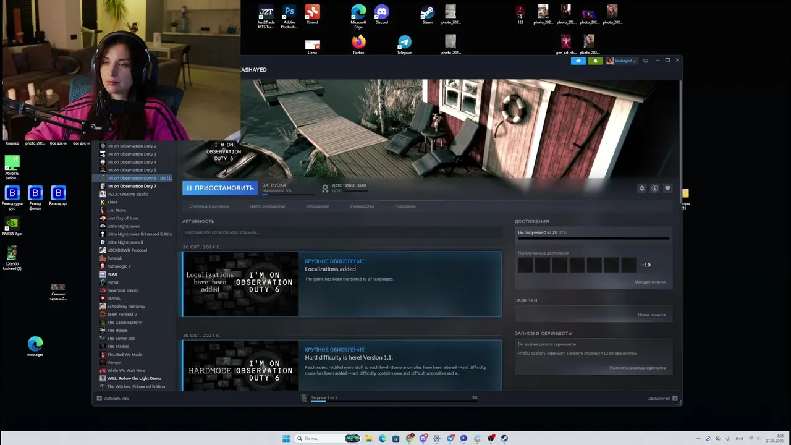
Task: Click the Мои достижения link
Action: 650,282
